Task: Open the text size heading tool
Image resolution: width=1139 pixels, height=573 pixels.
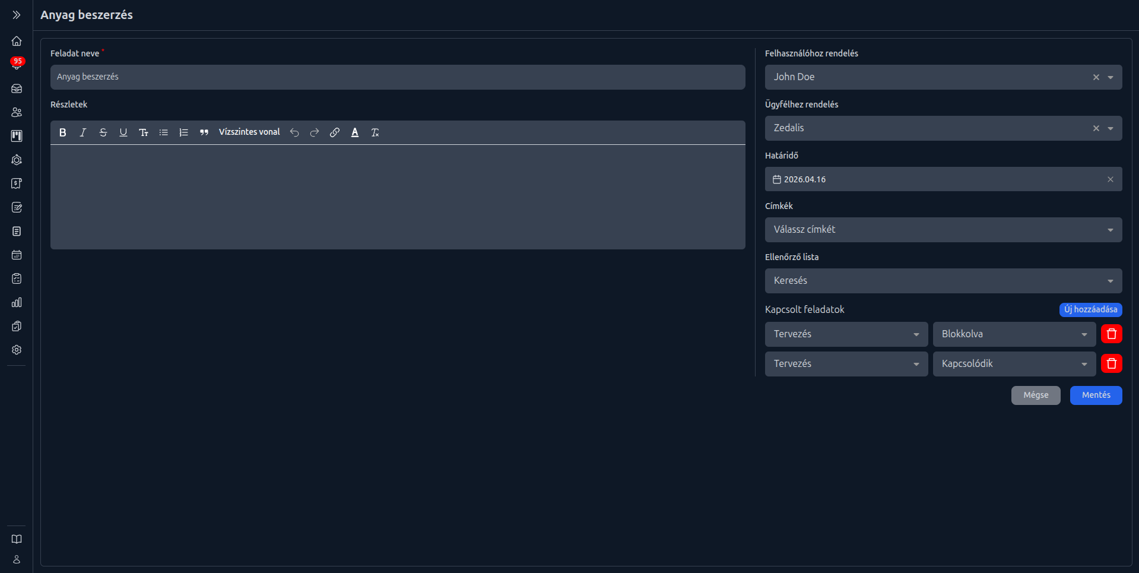Action: click(144, 132)
